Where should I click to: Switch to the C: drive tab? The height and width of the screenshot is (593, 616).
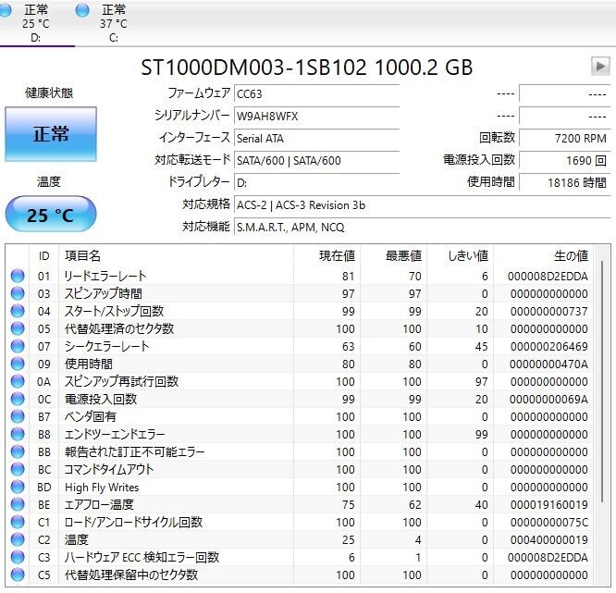[x=114, y=23]
